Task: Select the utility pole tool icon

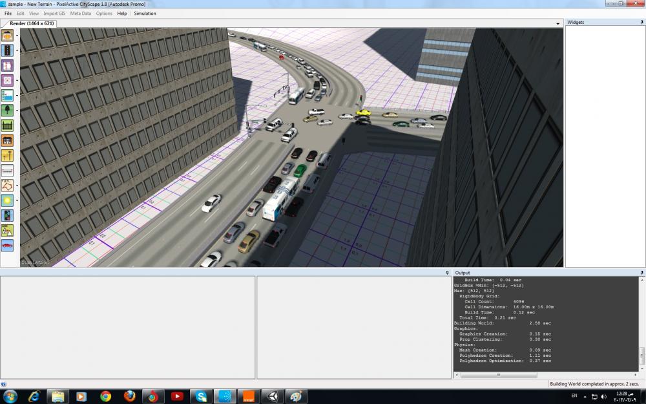Action: [x=7, y=155]
